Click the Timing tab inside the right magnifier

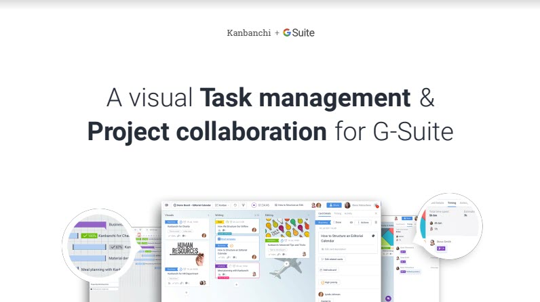click(x=452, y=202)
